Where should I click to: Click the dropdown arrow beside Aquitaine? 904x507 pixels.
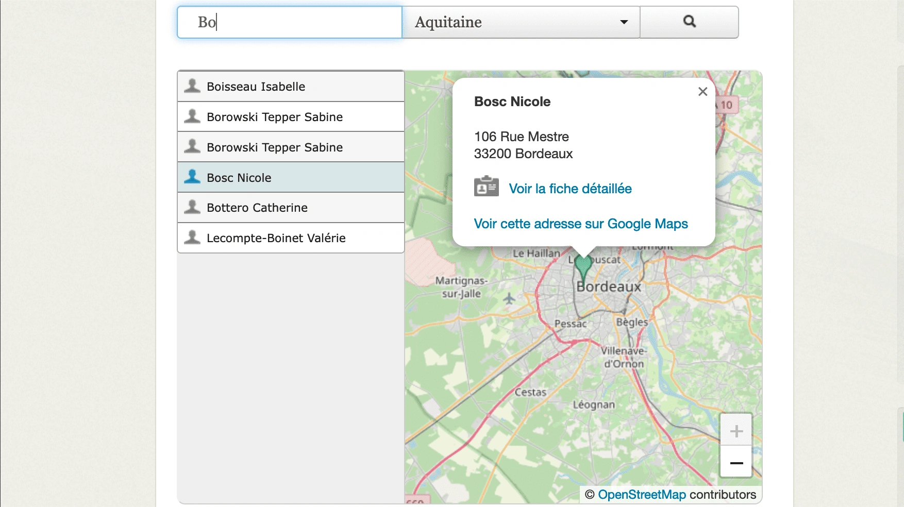[624, 22]
